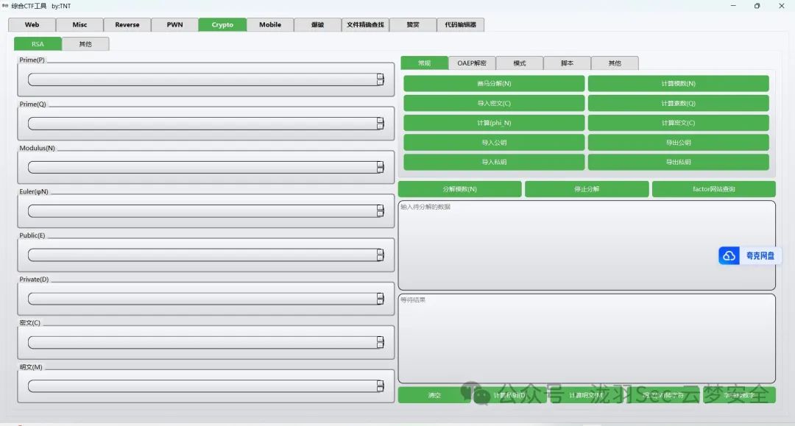
Task: Click the 等待结果 output area
Action: click(587, 338)
